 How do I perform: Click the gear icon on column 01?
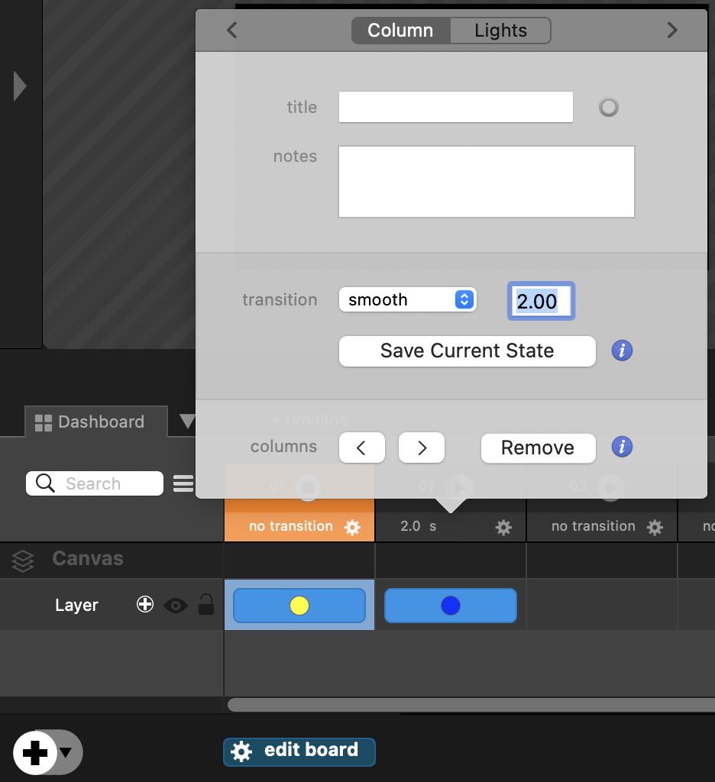(x=352, y=527)
